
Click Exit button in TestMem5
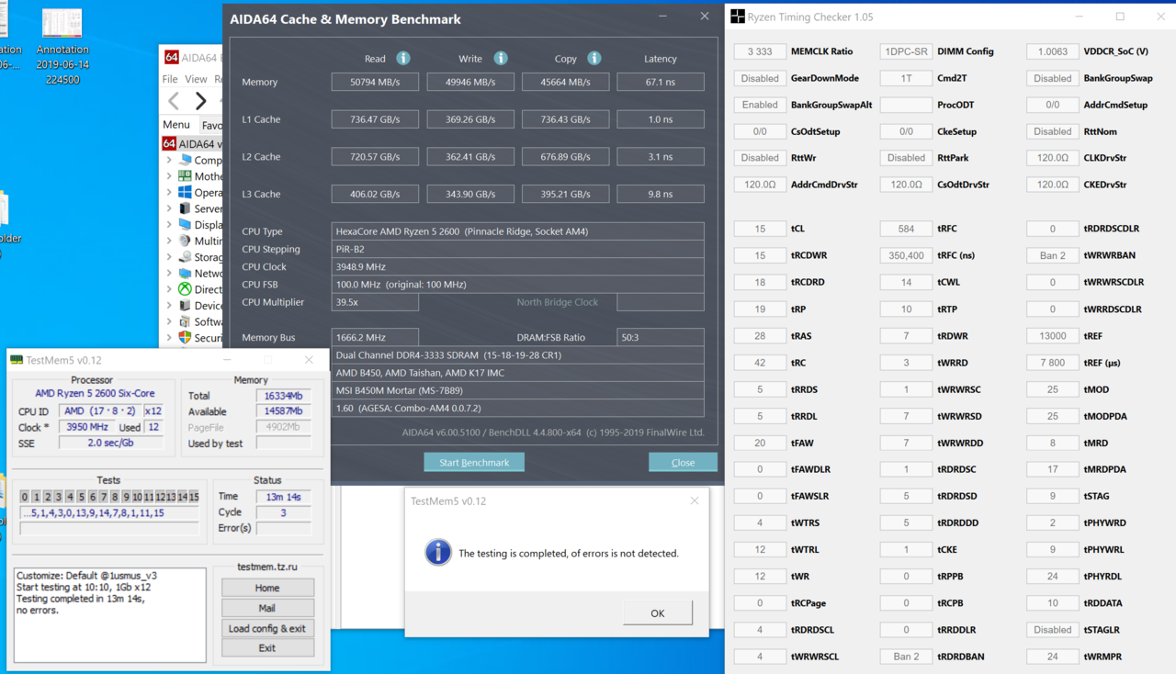267,647
